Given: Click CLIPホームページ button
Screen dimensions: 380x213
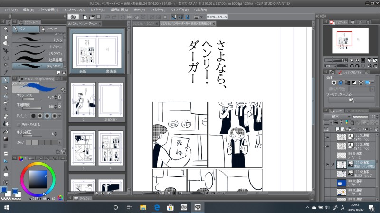Looking at the screenshot, I should (x=217, y=17).
